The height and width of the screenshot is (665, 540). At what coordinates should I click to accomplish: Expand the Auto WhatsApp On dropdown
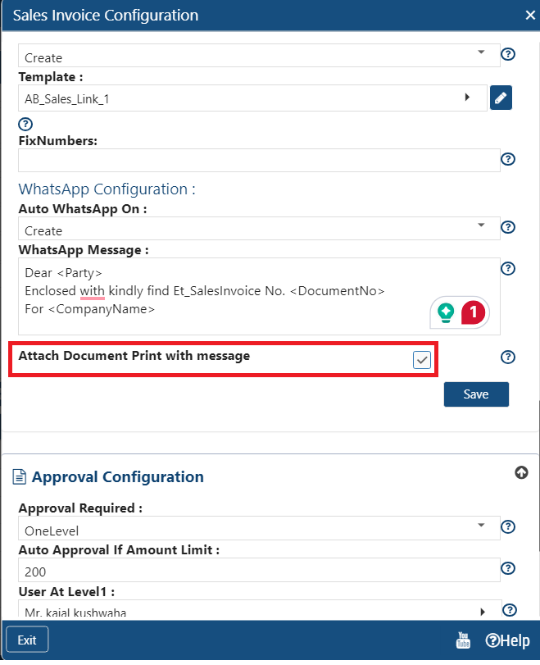(259, 229)
